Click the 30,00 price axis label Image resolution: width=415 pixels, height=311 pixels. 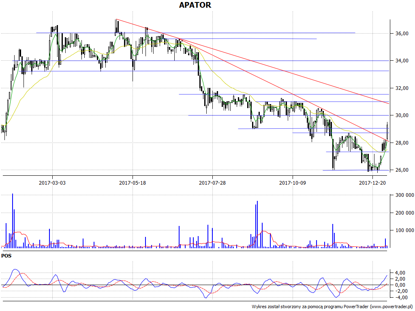[402, 115]
